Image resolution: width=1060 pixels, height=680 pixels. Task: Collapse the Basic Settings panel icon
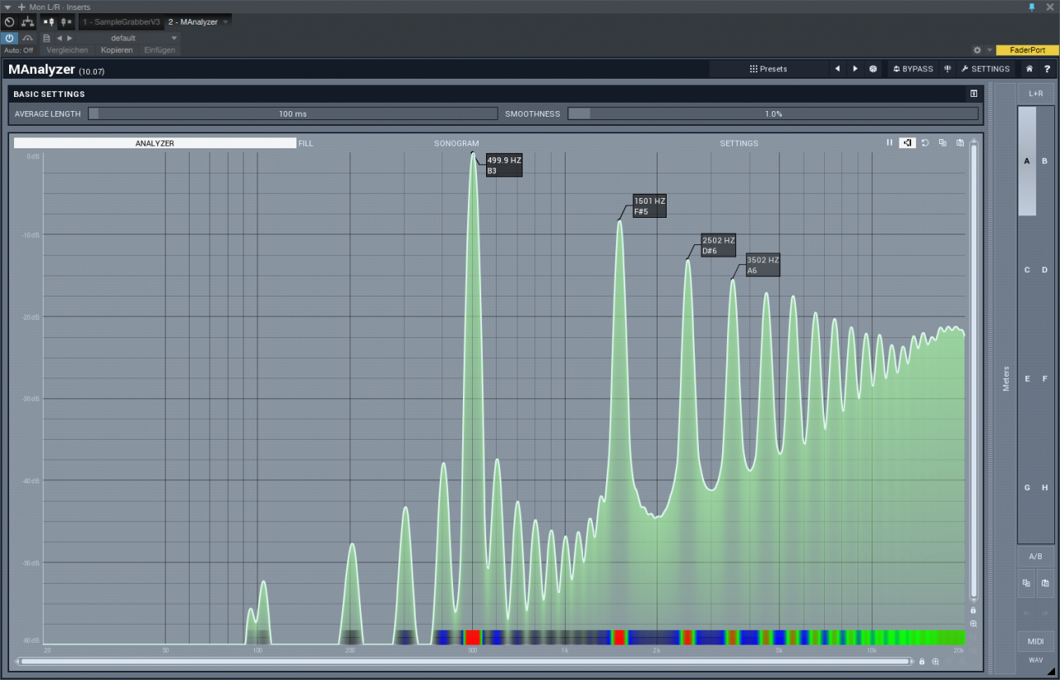point(974,94)
